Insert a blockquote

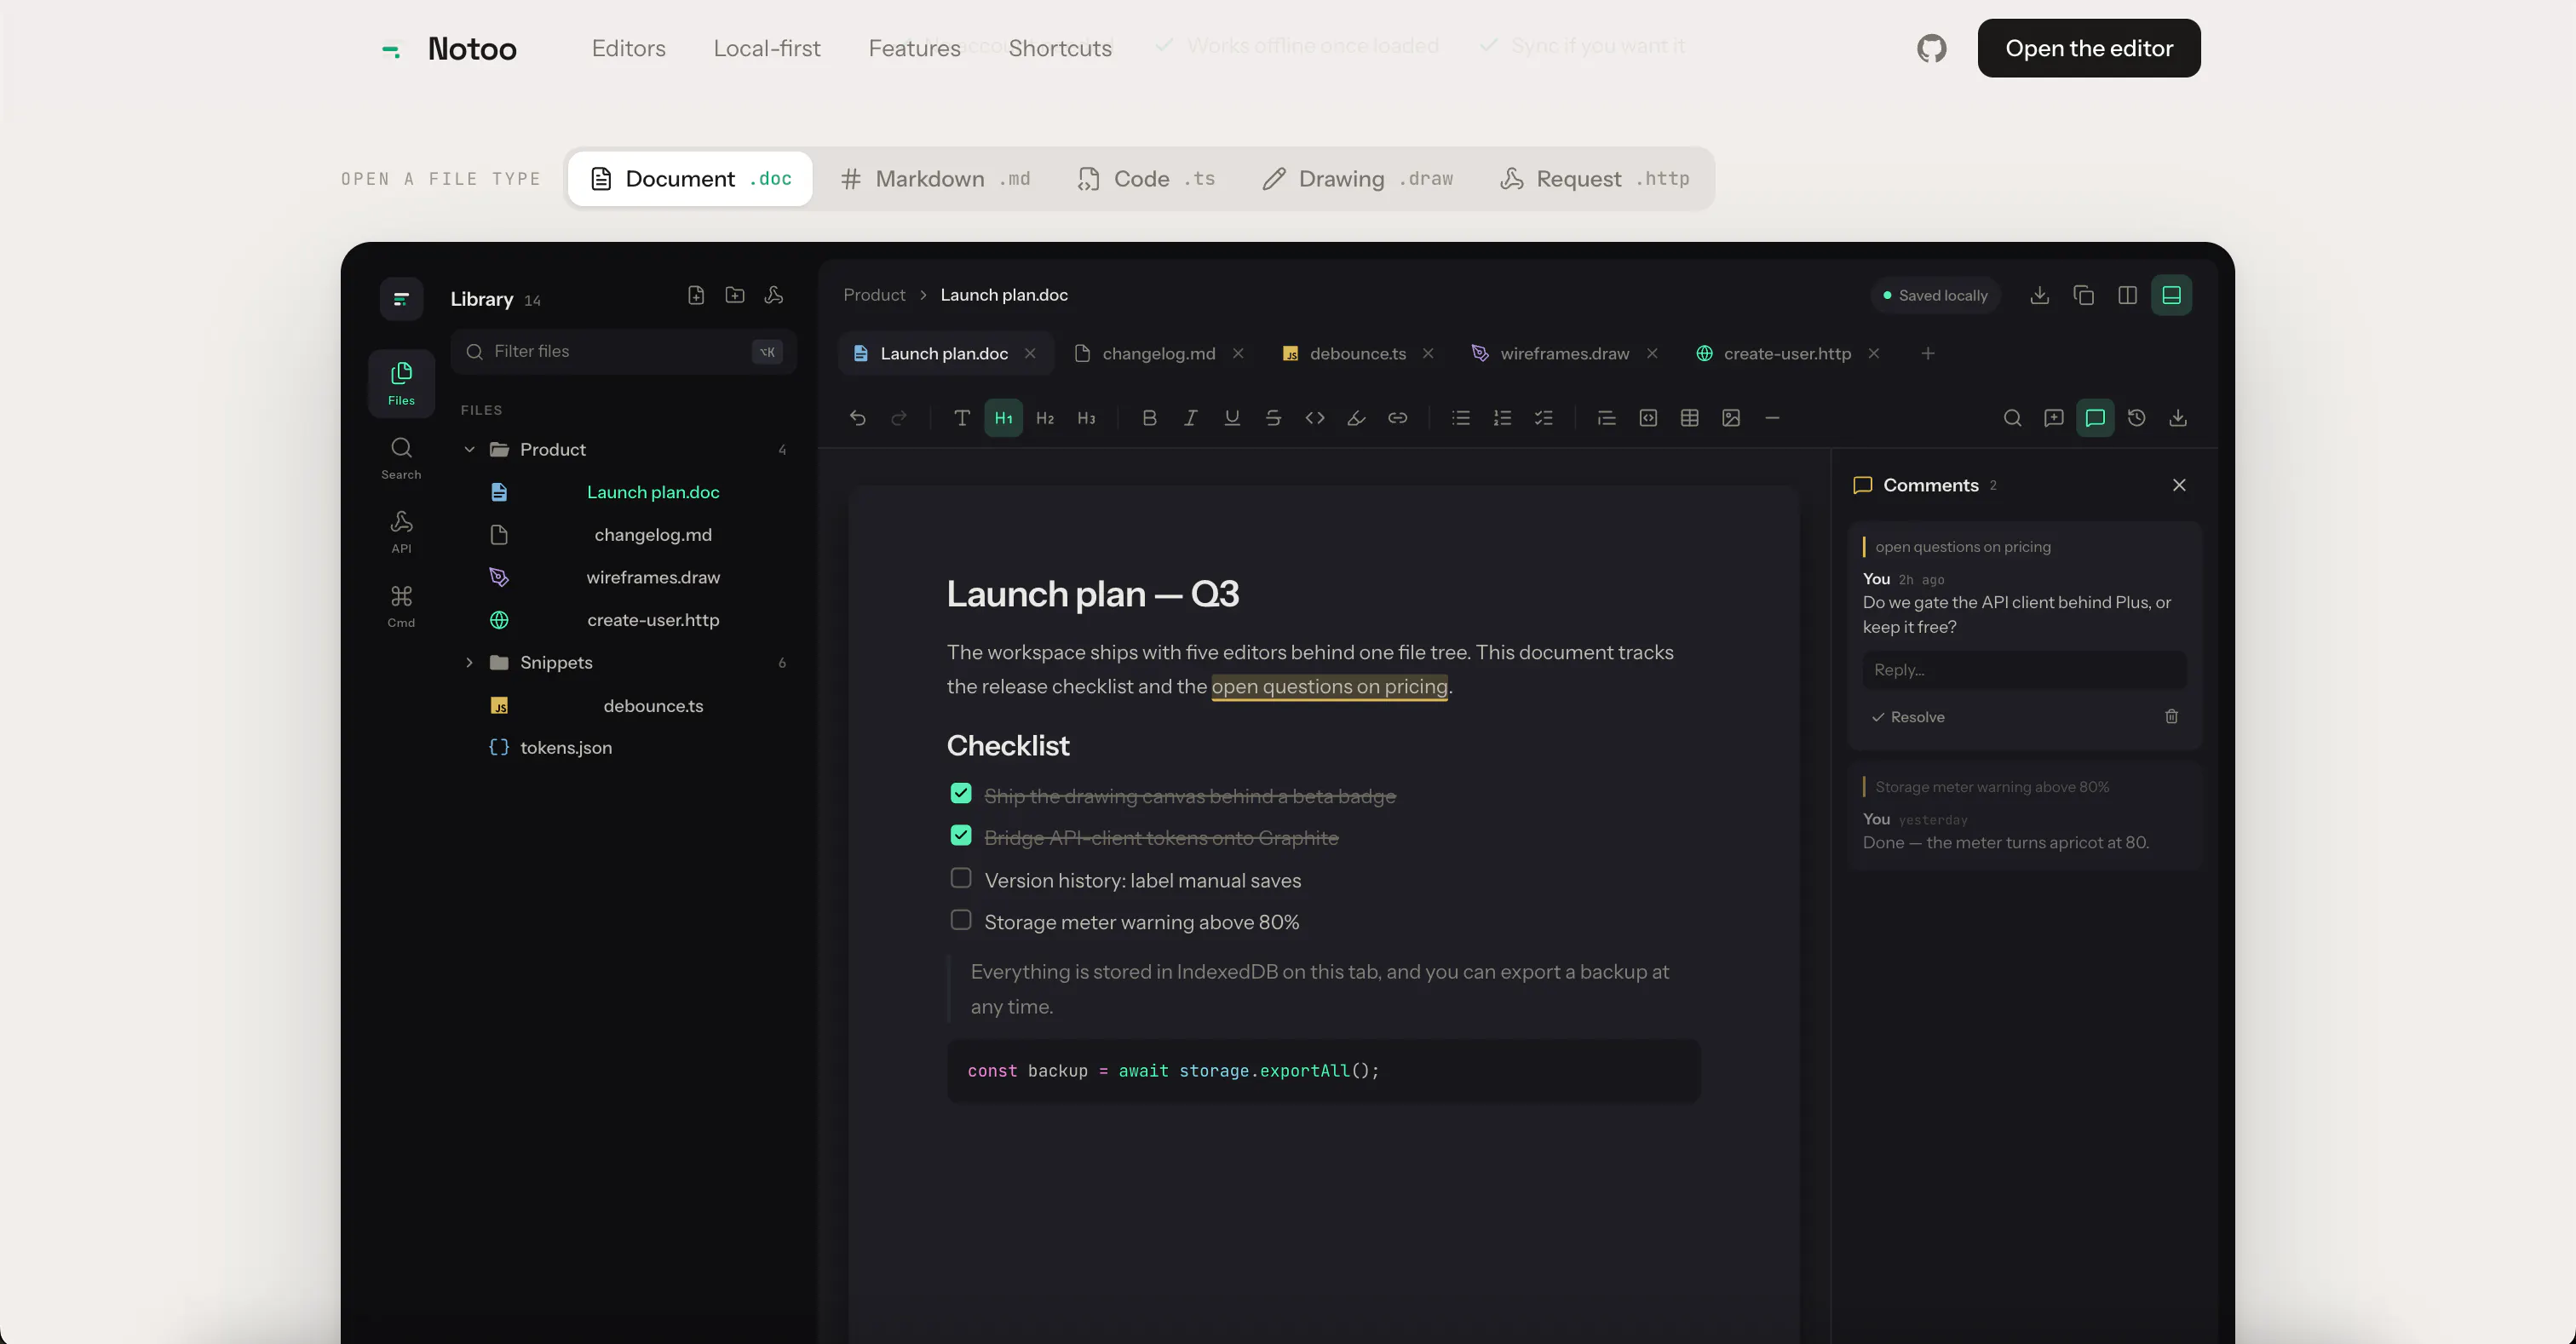[1607, 418]
